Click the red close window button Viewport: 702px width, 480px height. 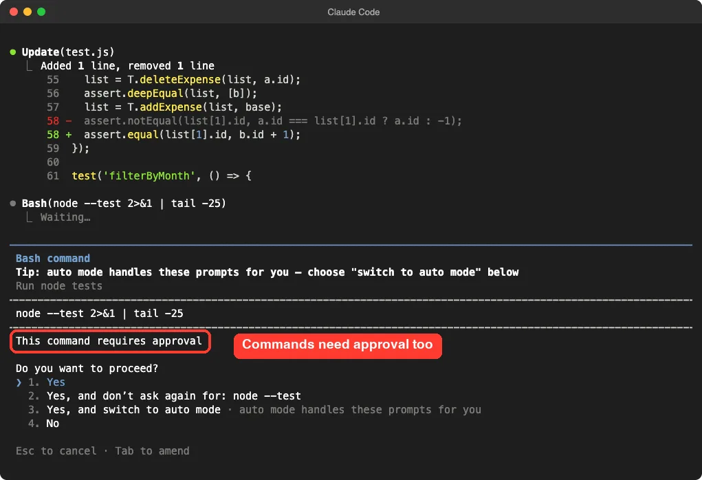point(14,12)
